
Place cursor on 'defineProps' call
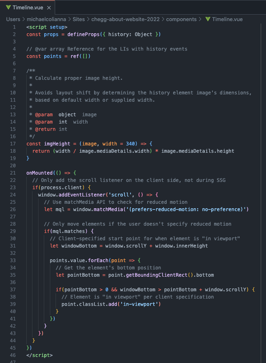pos(84,34)
